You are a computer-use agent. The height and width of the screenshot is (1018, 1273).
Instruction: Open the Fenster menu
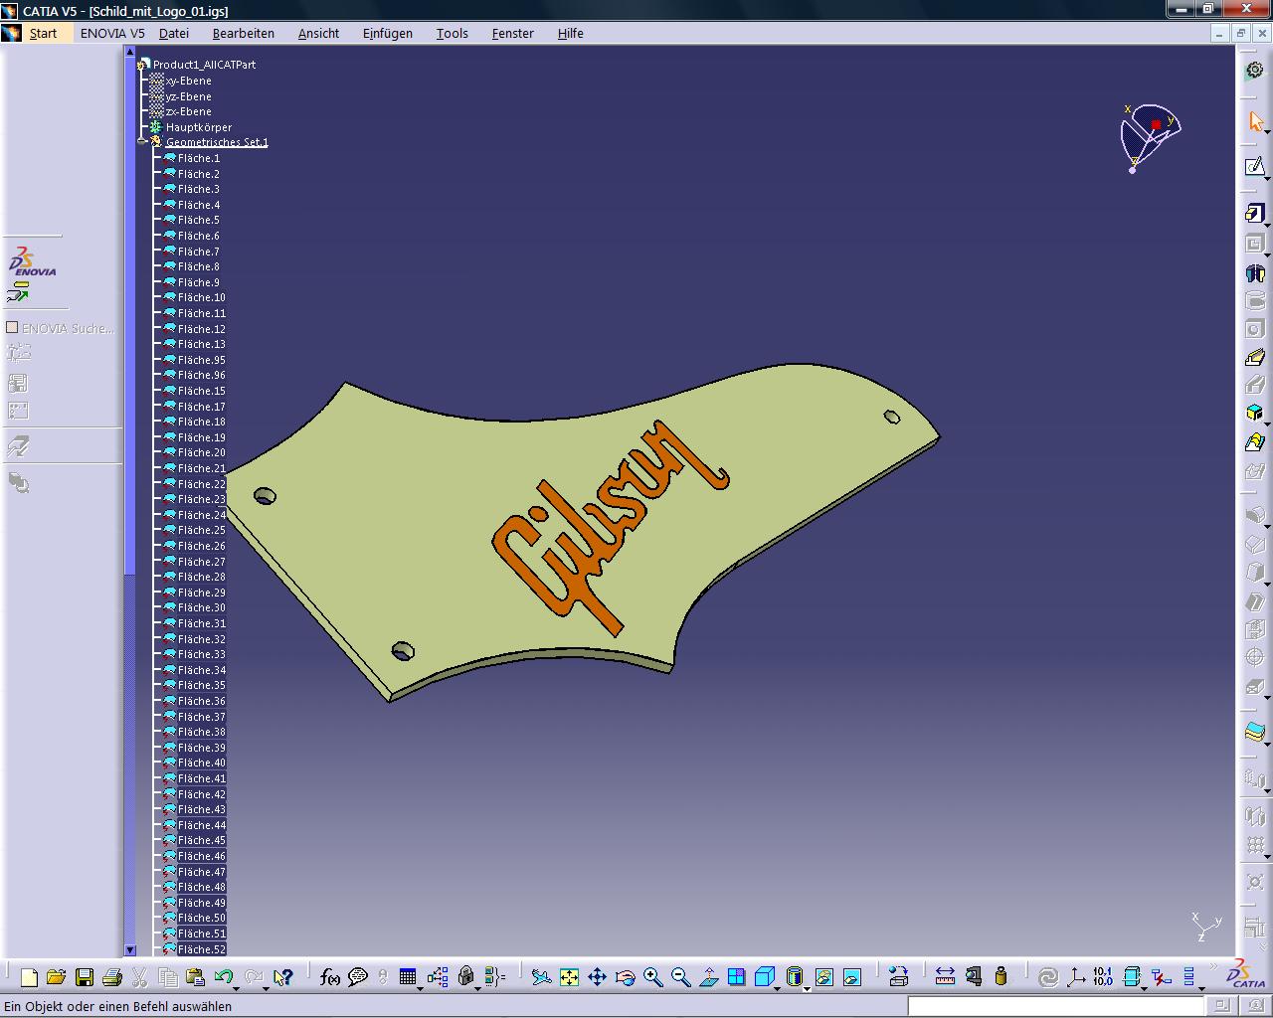click(513, 33)
